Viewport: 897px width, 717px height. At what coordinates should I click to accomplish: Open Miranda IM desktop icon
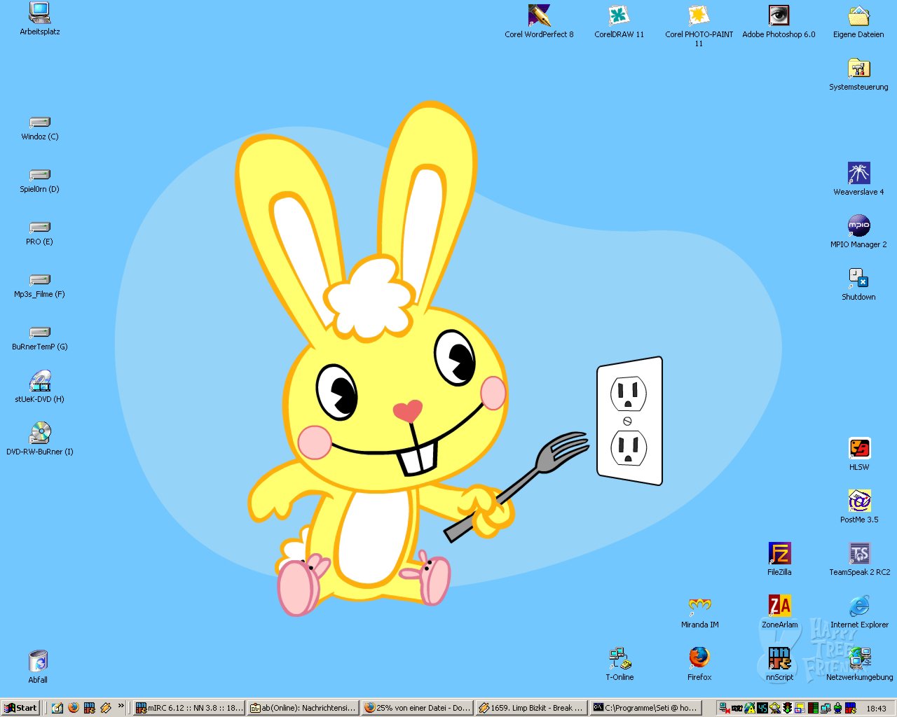point(699,606)
